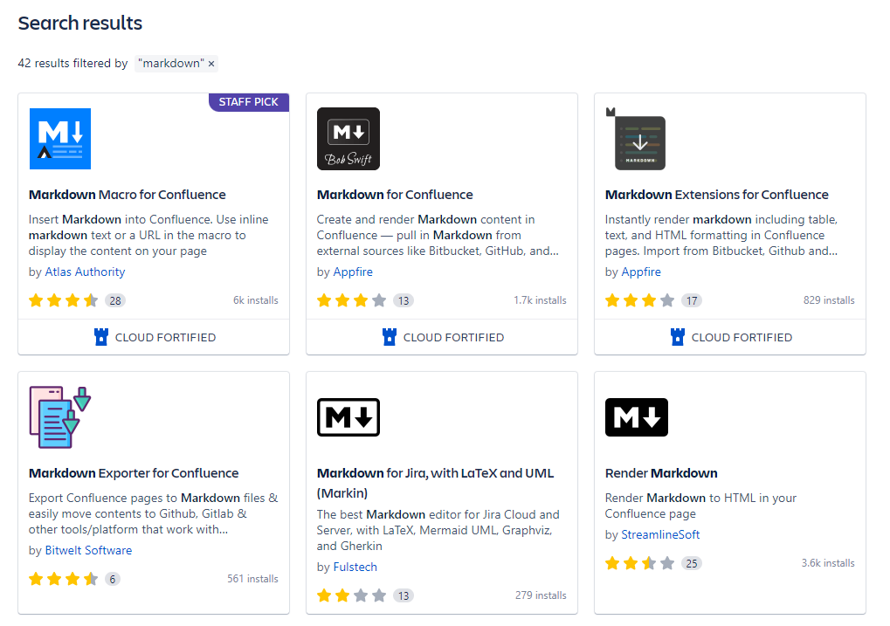
Task: Open the Markdown for Confluence title
Action: point(395,195)
